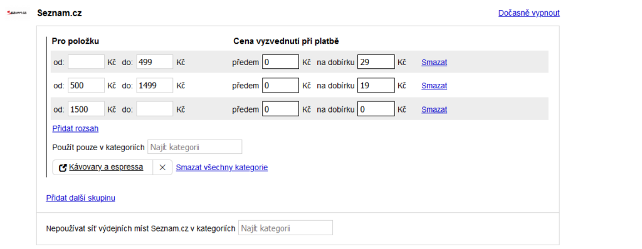Focus the 'na dobírku' field with 19

click(376, 86)
